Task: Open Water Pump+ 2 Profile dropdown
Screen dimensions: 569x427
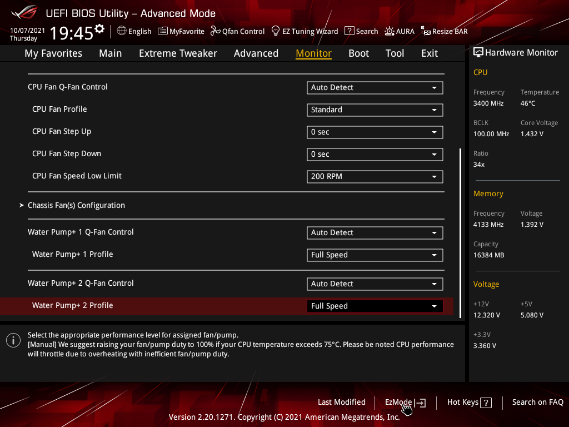Action: [x=375, y=306]
